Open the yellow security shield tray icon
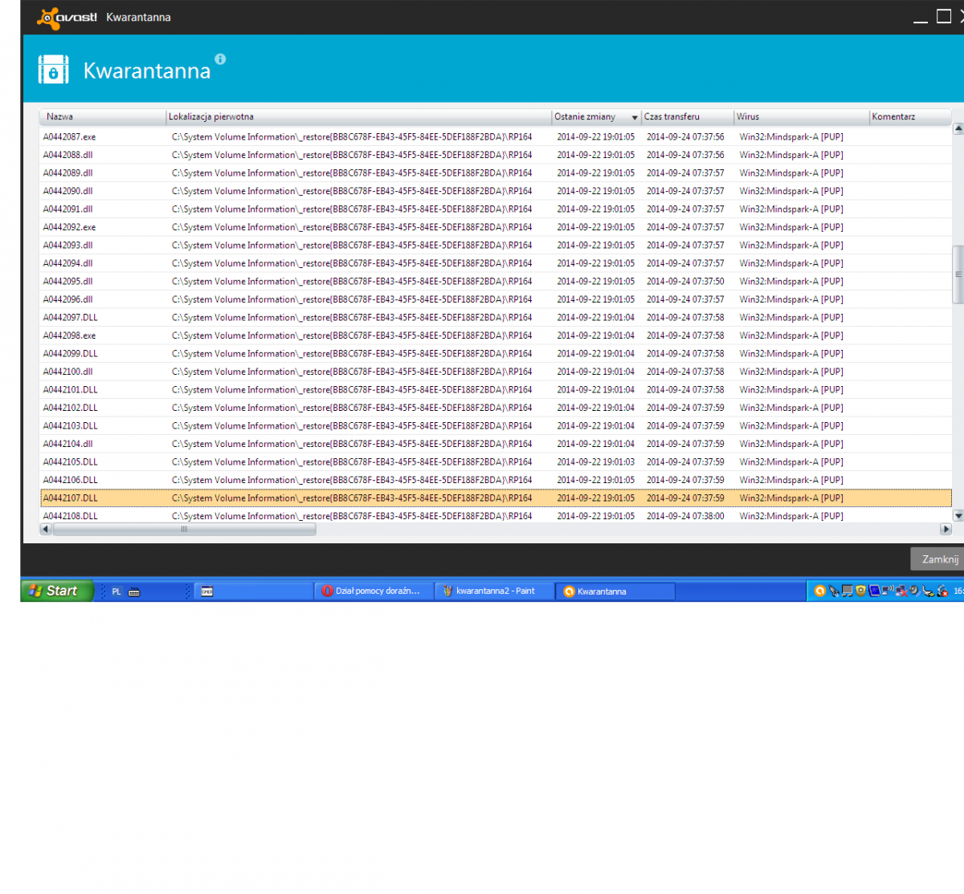 [x=860, y=591]
